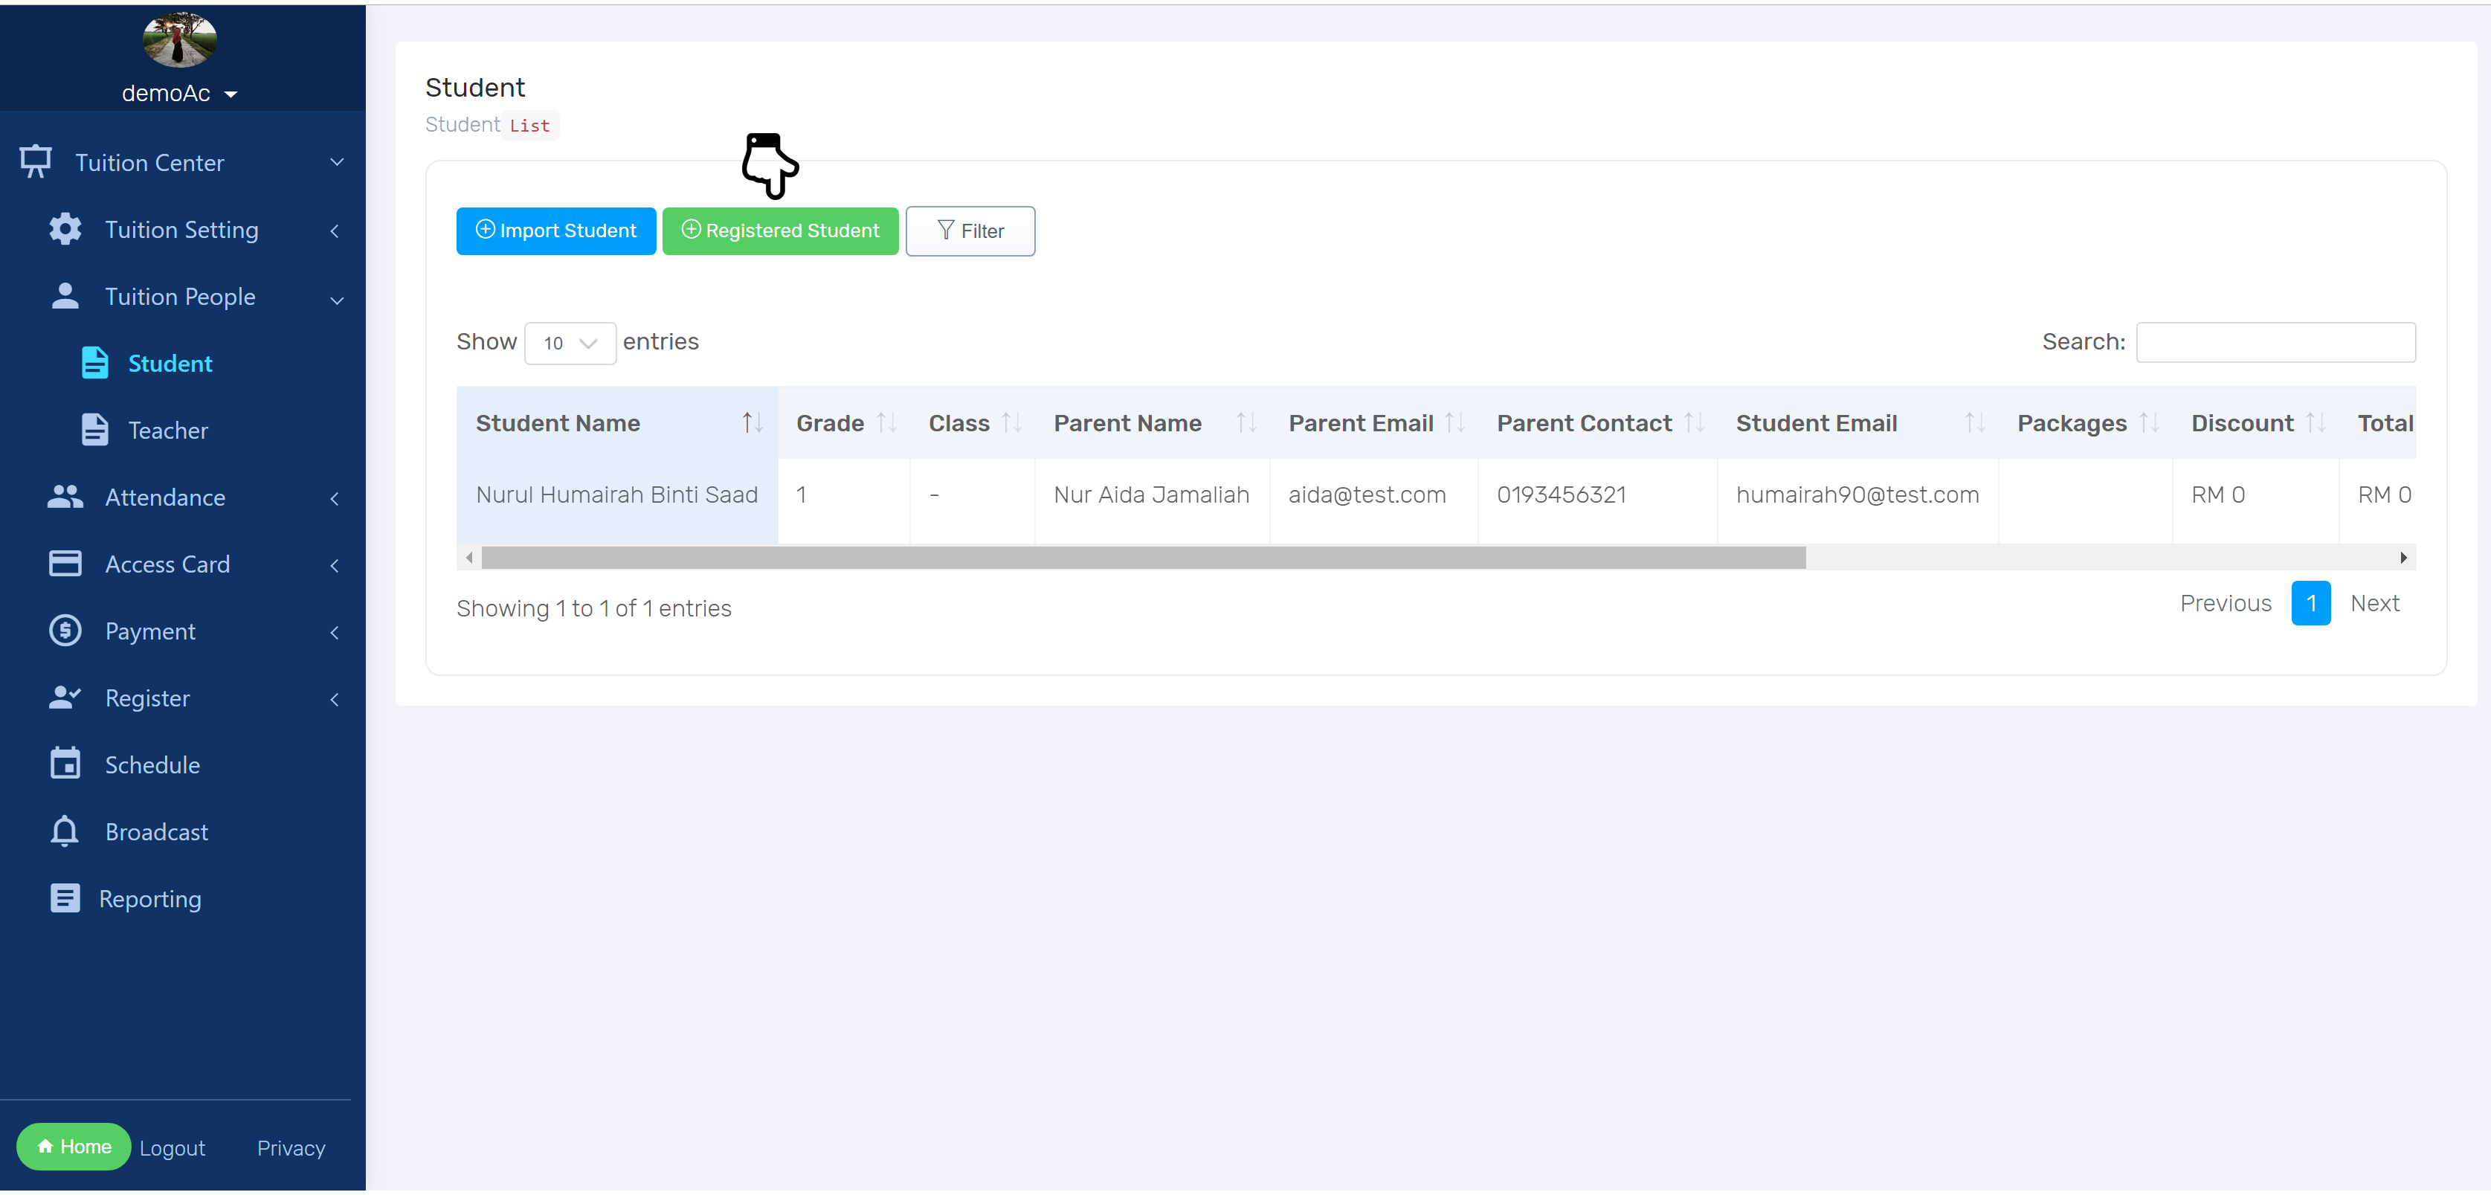Expand the Payment submenu chevron
This screenshot has height=1195, width=2491.
pyautogui.click(x=335, y=631)
